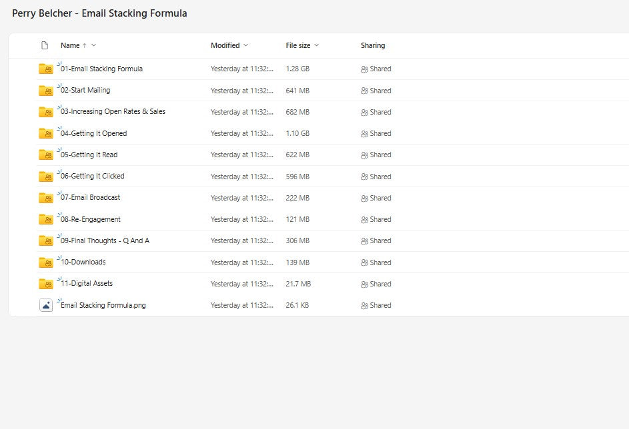The image size is (629, 429).
Task: Sort by the Name column header
Action: 70,45
